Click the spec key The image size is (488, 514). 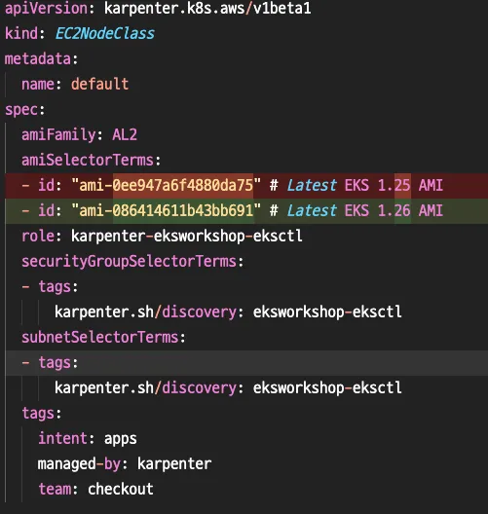pos(21,110)
